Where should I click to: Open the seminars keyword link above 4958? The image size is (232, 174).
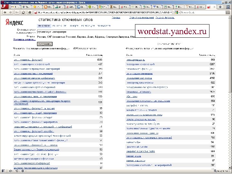point(140,73)
